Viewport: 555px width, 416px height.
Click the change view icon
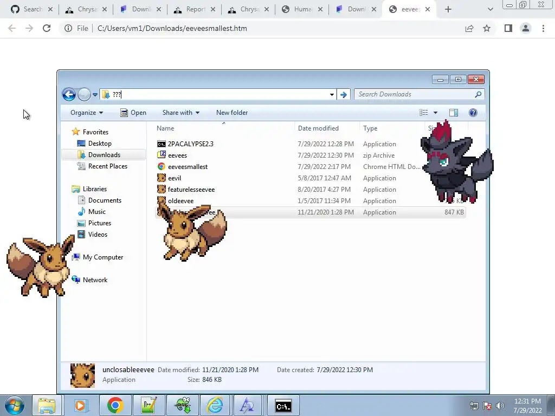click(424, 113)
